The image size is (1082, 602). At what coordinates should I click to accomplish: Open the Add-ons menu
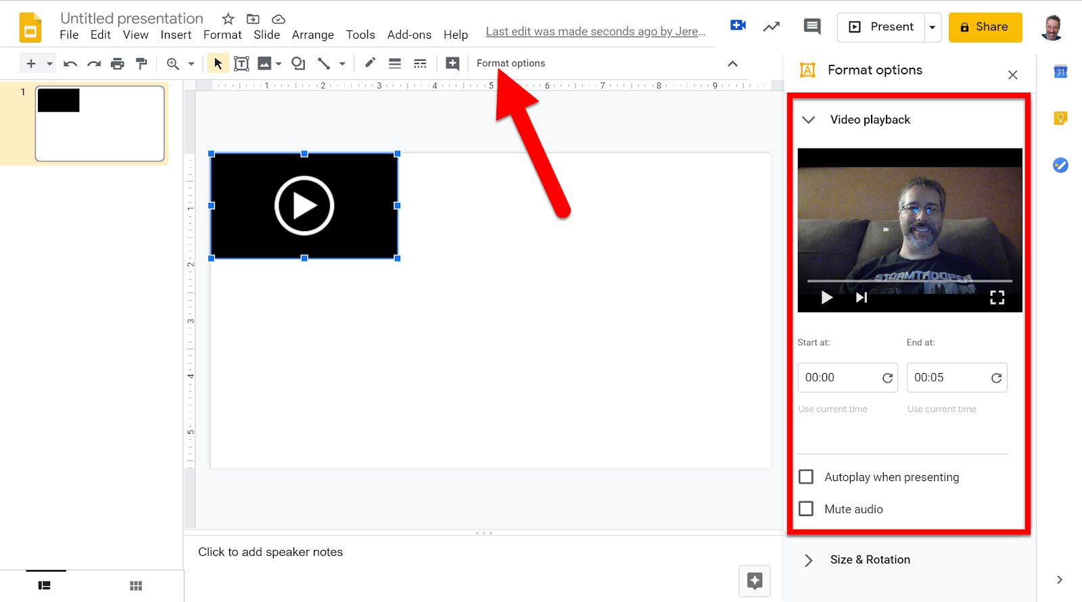(409, 34)
